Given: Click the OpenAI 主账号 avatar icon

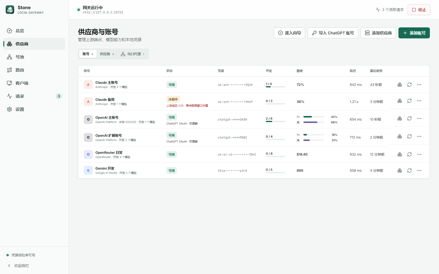Looking at the screenshot, I should [x=88, y=119].
